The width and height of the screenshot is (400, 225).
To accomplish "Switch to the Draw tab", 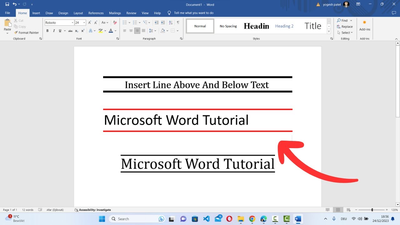I will (x=49, y=13).
